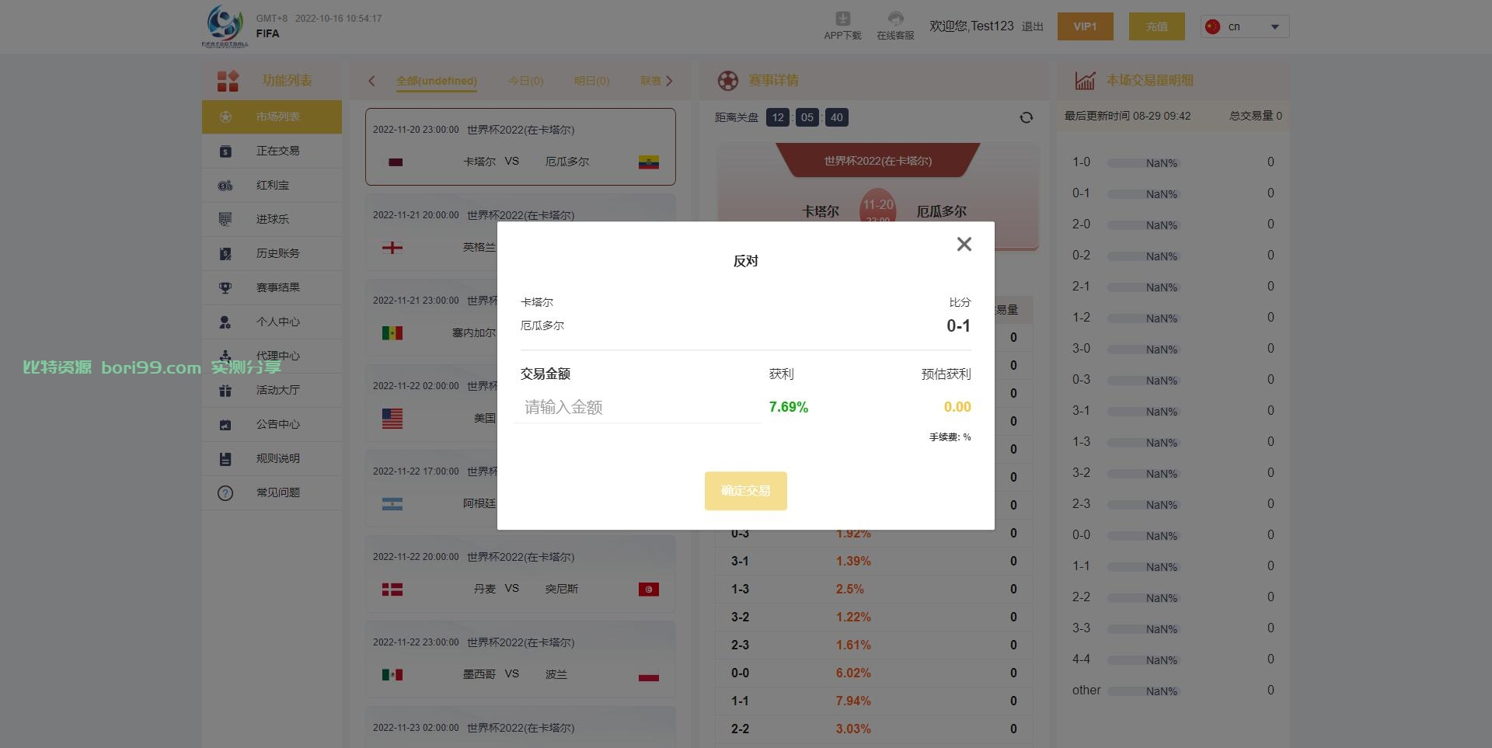Click the Qatar flag icon
Screen dimensions: 1492x748
pos(396,162)
